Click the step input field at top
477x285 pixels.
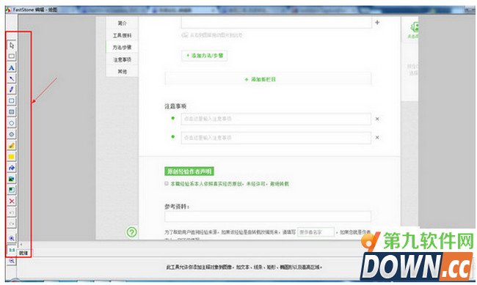pyautogui.click(x=276, y=23)
